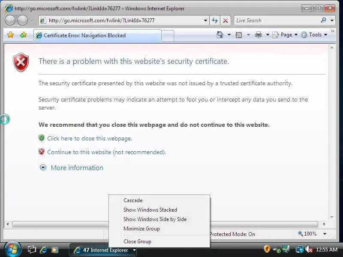
Task: Click the Live Search magnifier icon
Action: click(323, 20)
